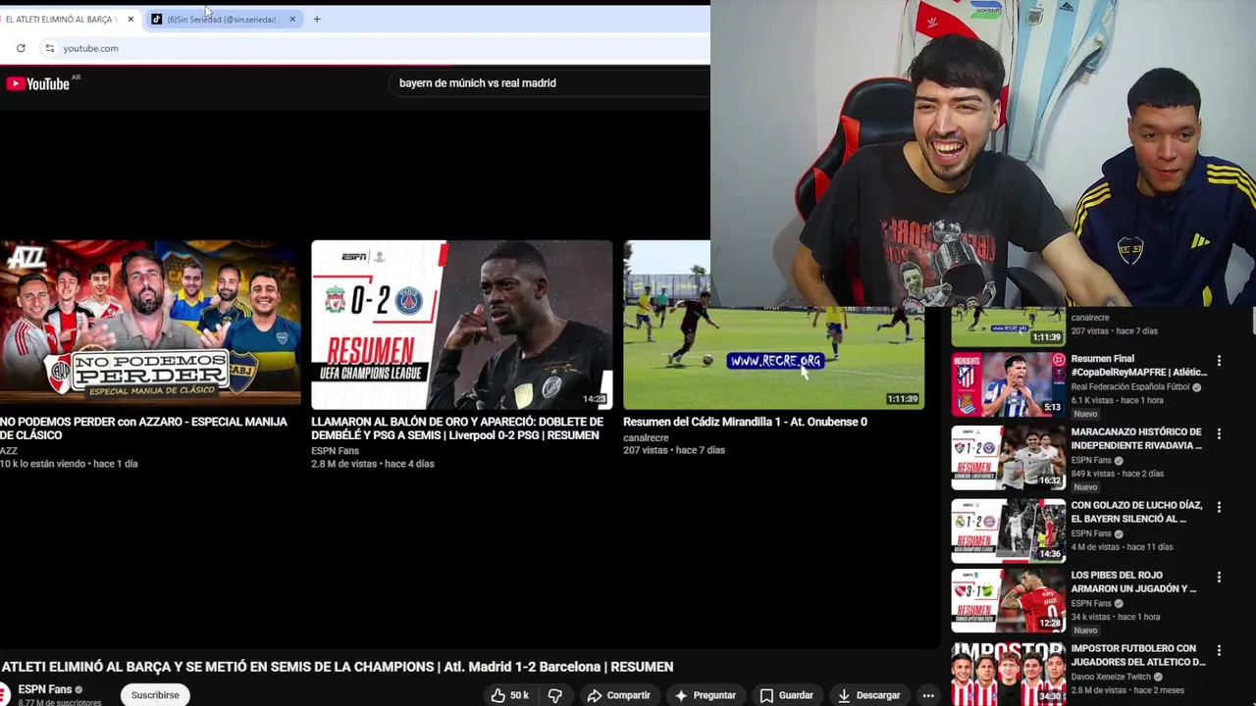Open IMPOSTOR FUTBOLERO sidebar thumbnail
The width and height of the screenshot is (1256, 706).
point(1008,674)
